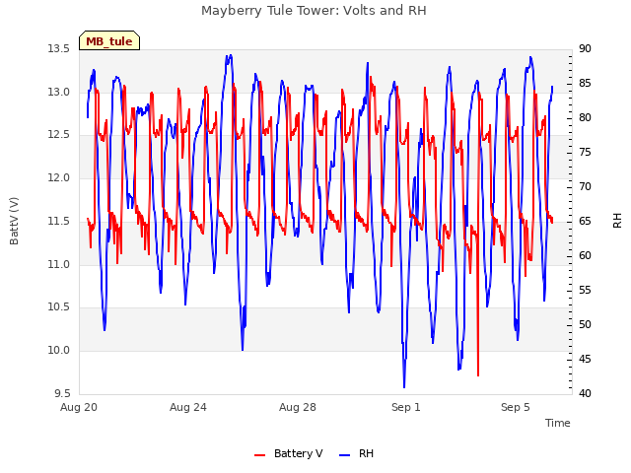The image size is (631, 473).
Task: Click the '45' right axis value
Action: point(585,359)
